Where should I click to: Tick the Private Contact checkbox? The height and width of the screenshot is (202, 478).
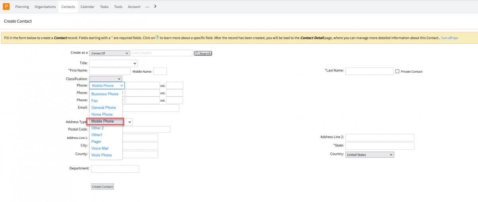pos(397,71)
